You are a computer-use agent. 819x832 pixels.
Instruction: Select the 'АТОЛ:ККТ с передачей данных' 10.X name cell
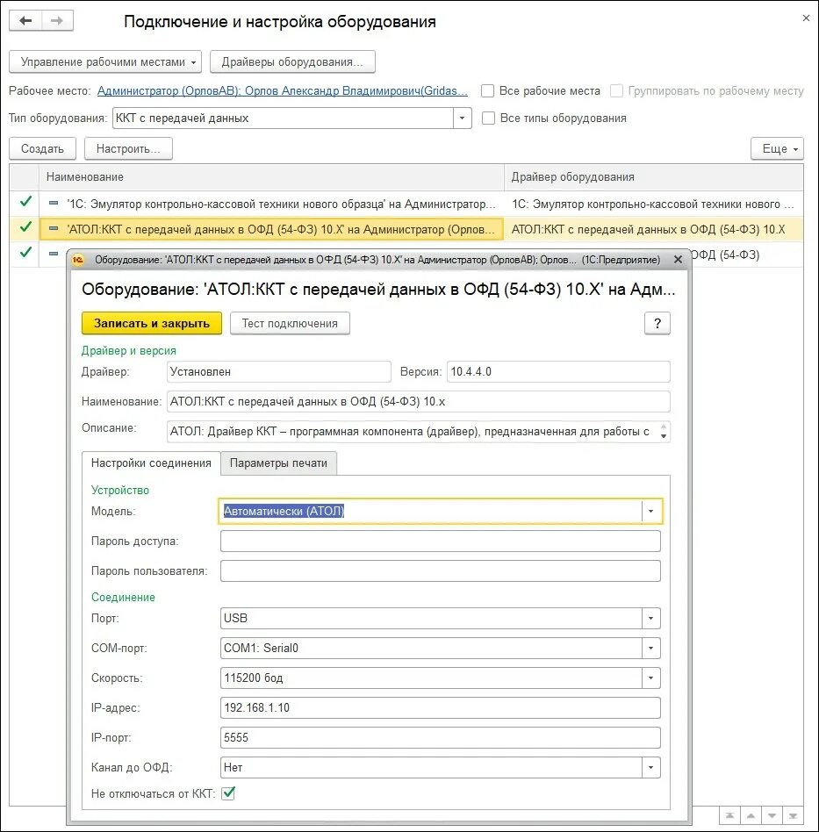point(271,229)
